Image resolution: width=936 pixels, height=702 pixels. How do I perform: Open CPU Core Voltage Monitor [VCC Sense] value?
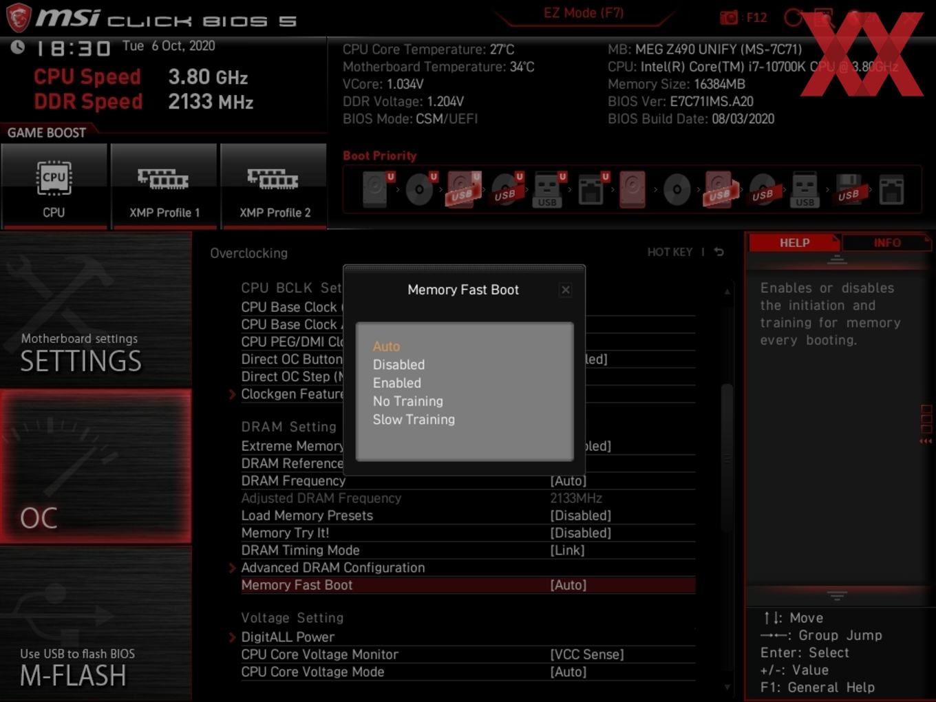click(x=587, y=655)
